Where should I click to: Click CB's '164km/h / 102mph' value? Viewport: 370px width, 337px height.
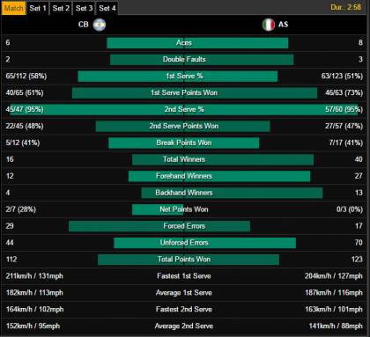(34, 310)
